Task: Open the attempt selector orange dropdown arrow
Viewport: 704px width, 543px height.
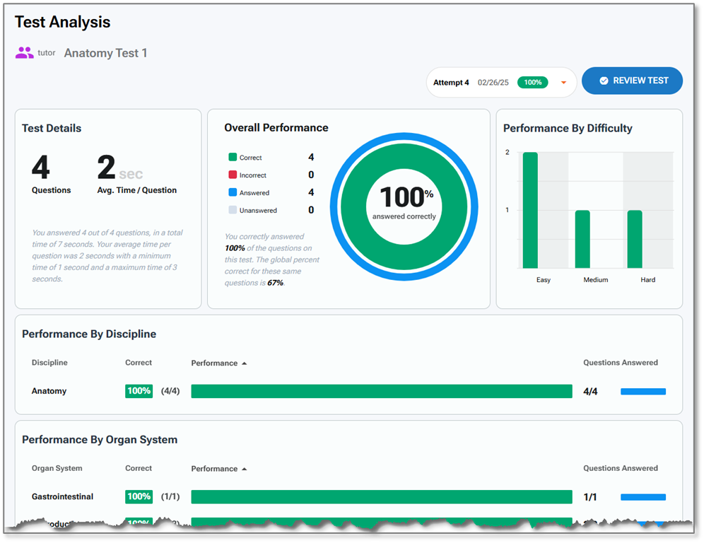Action: click(563, 83)
